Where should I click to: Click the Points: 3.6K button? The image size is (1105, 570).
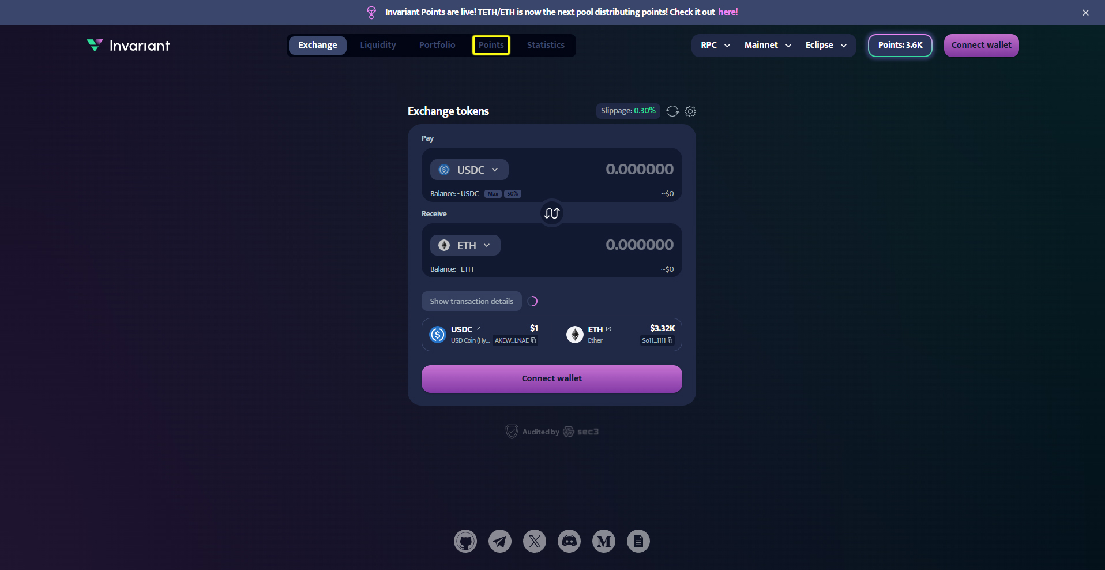(900, 46)
